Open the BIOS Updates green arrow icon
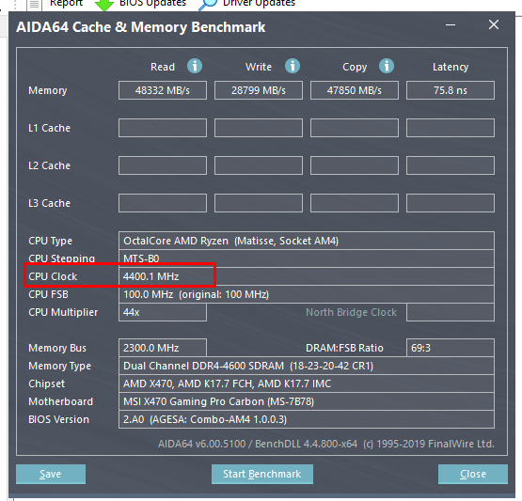 pyautogui.click(x=104, y=5)
